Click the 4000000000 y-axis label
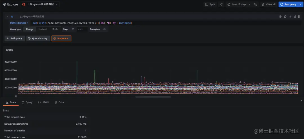Image resolution: width=304 pixels, height=139 pixels. coord(10,79)
